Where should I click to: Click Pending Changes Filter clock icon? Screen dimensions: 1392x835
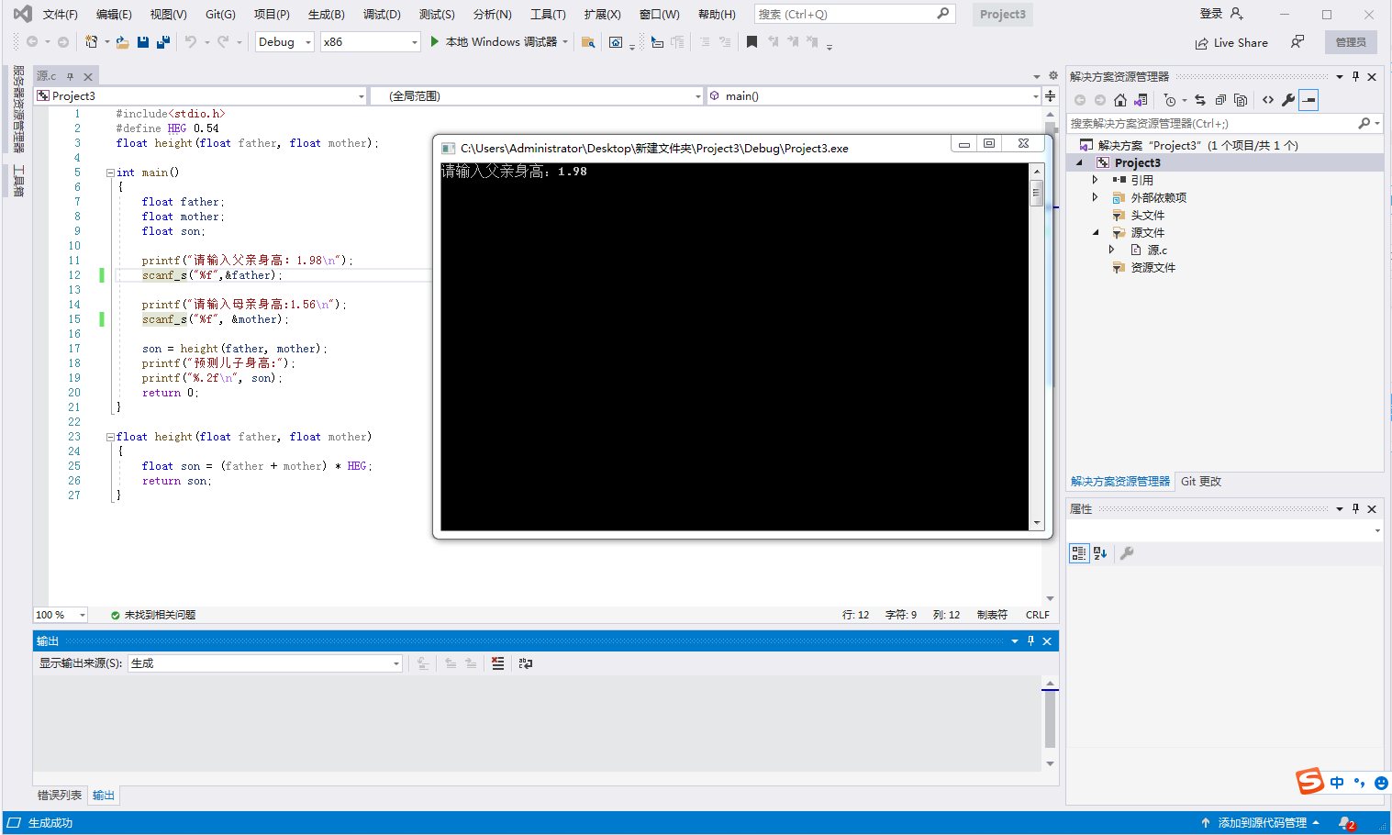coord(1170,100)
